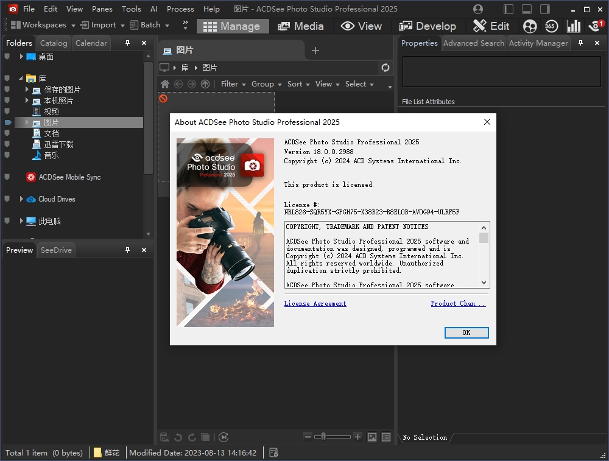Image resolution: width=609 pixels, height=461 pixels.
Task: Click the ACDSee Mobile Sync icon
Action: click(31, 177)
